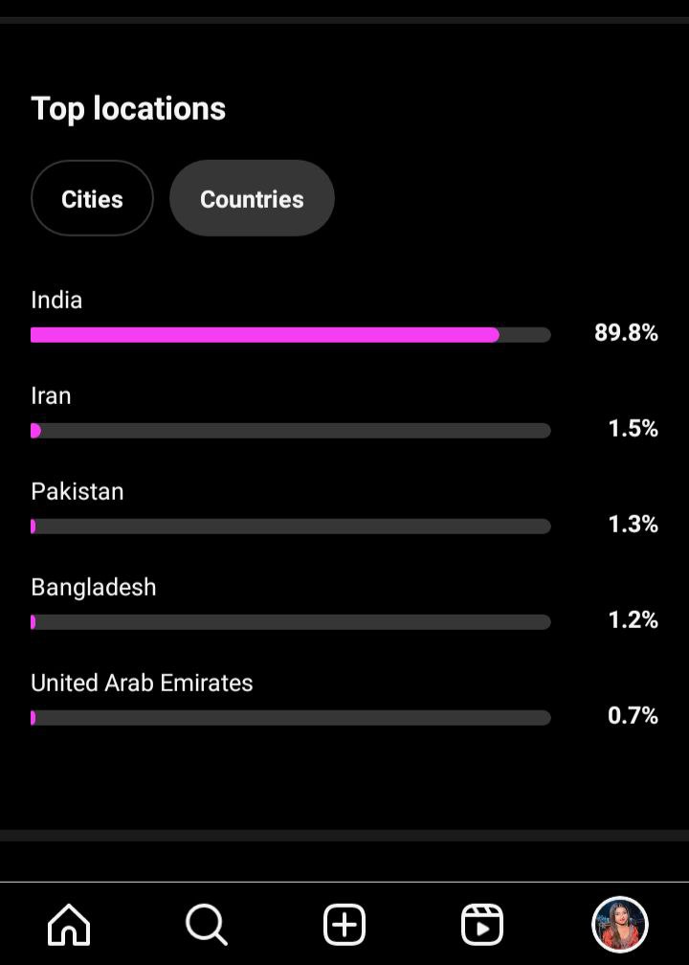Click the 89.8% value for India
Viewport: 689px width, 965px height.
[626, 333]
